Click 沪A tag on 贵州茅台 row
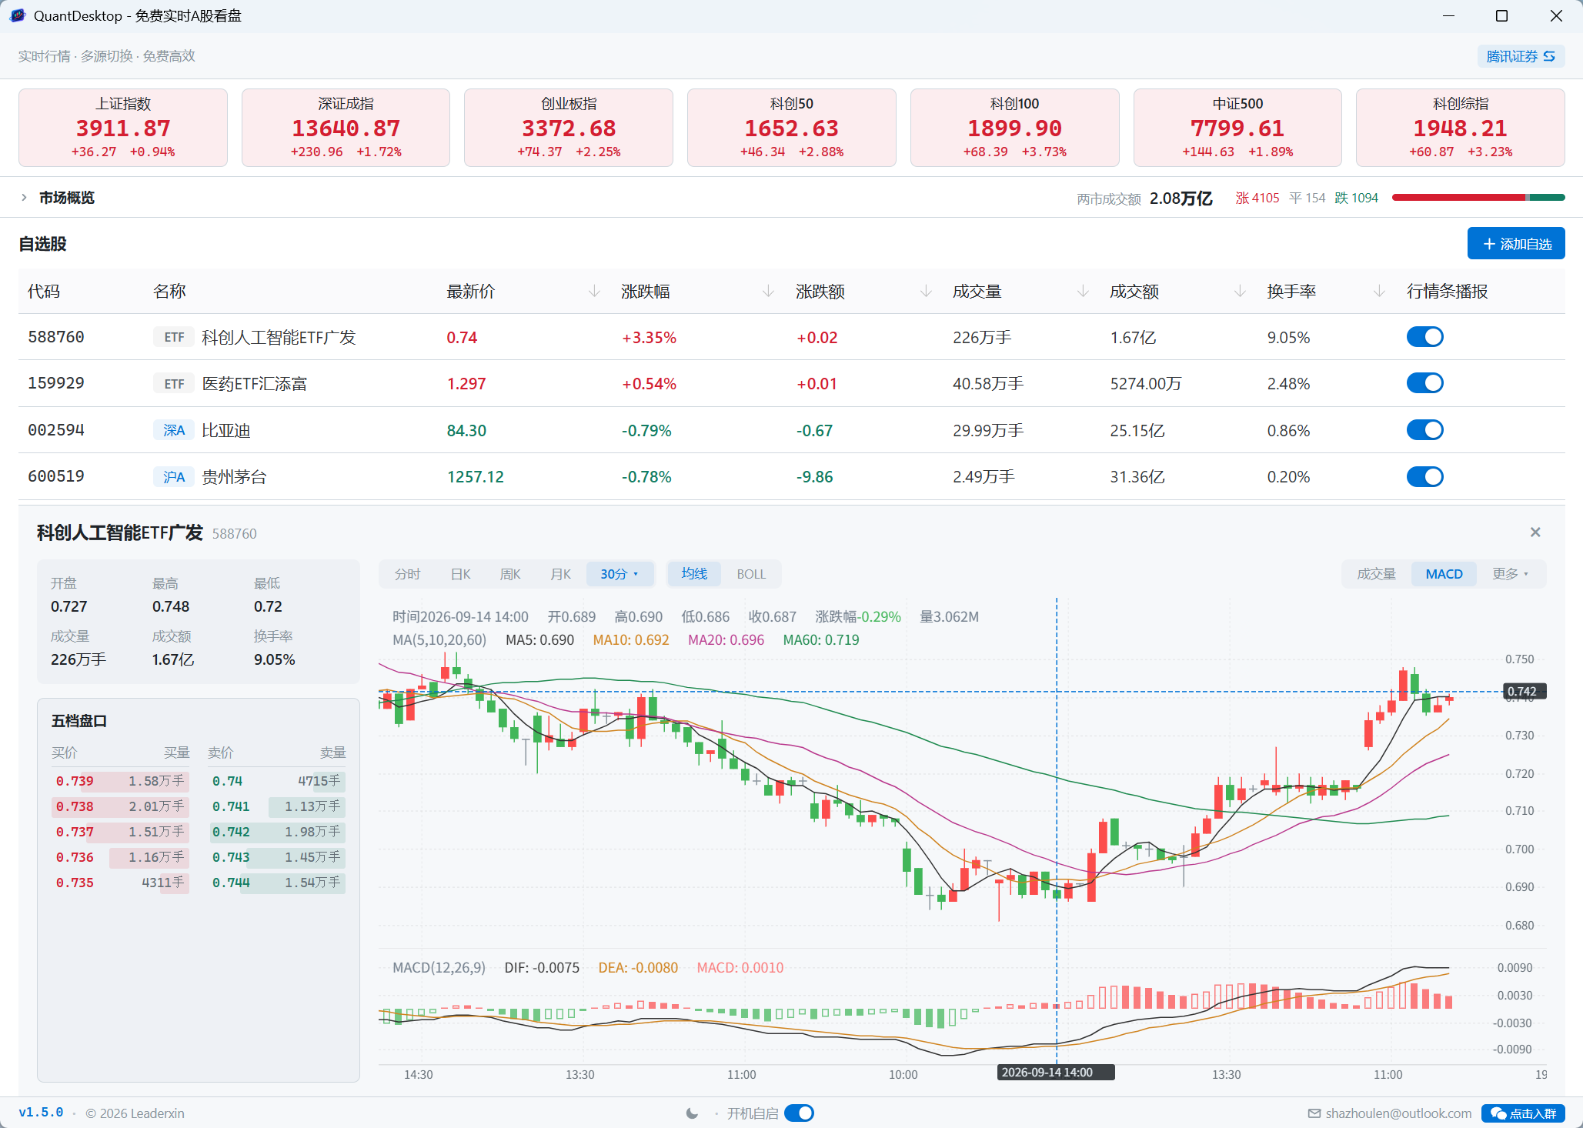Viewport: 1583px width, 1128px height. (x=174, y=476)
